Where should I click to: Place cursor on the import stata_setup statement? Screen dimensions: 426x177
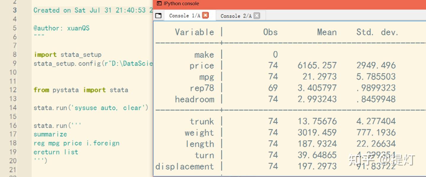tap(67, 55)
